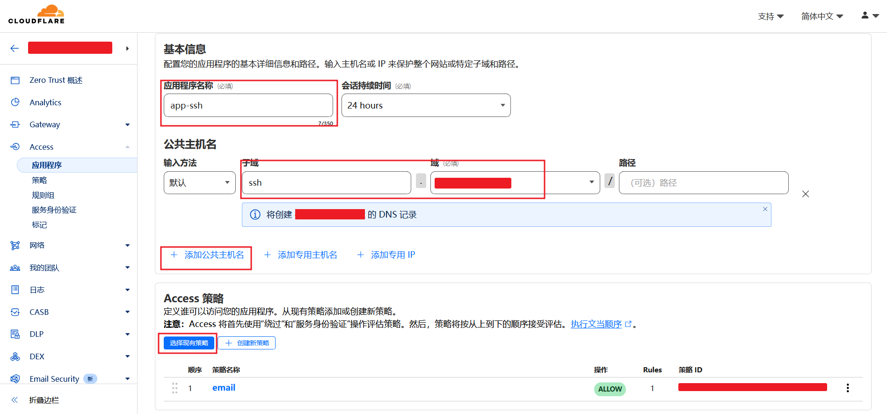Focus the 子域 ssh input field
The image size is (887, 414).
[x=327, y=182]
